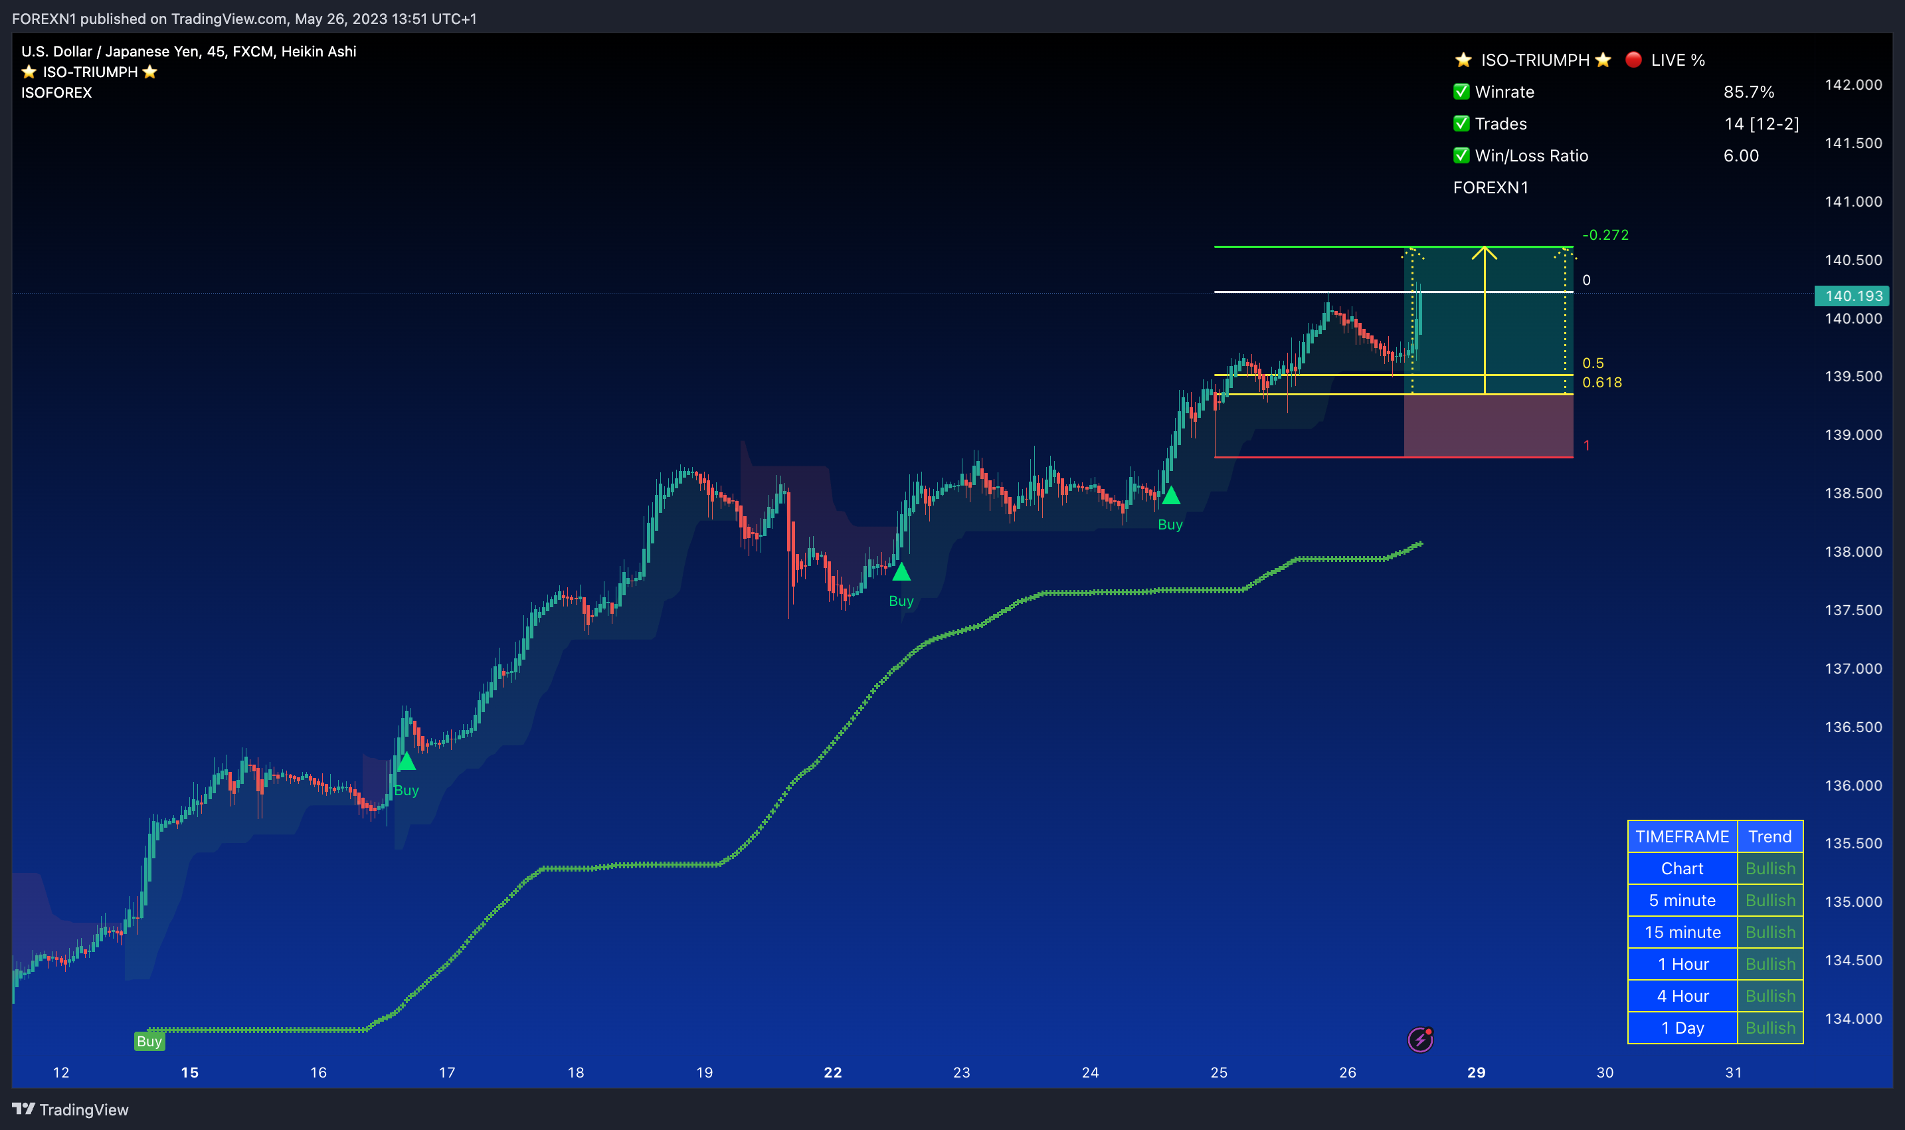Click the 134.000 price axis label
This screenshot has height=1130, width=1905.
click(x=1853, y=1019)
